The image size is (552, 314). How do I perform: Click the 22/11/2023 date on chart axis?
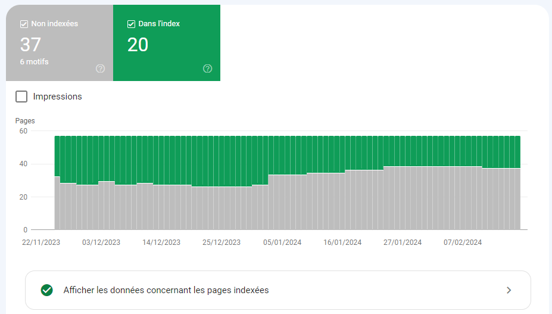(x=41, y=243)
